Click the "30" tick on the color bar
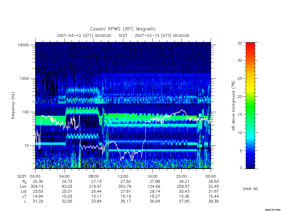Screen dimensions: 281x211 [x=240, y=60]
